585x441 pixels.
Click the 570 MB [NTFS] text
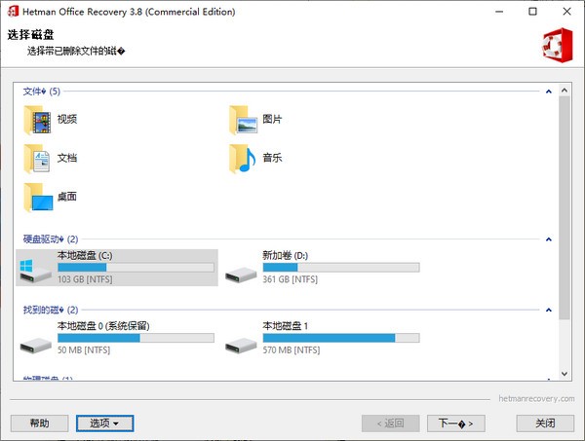(292, 350)
